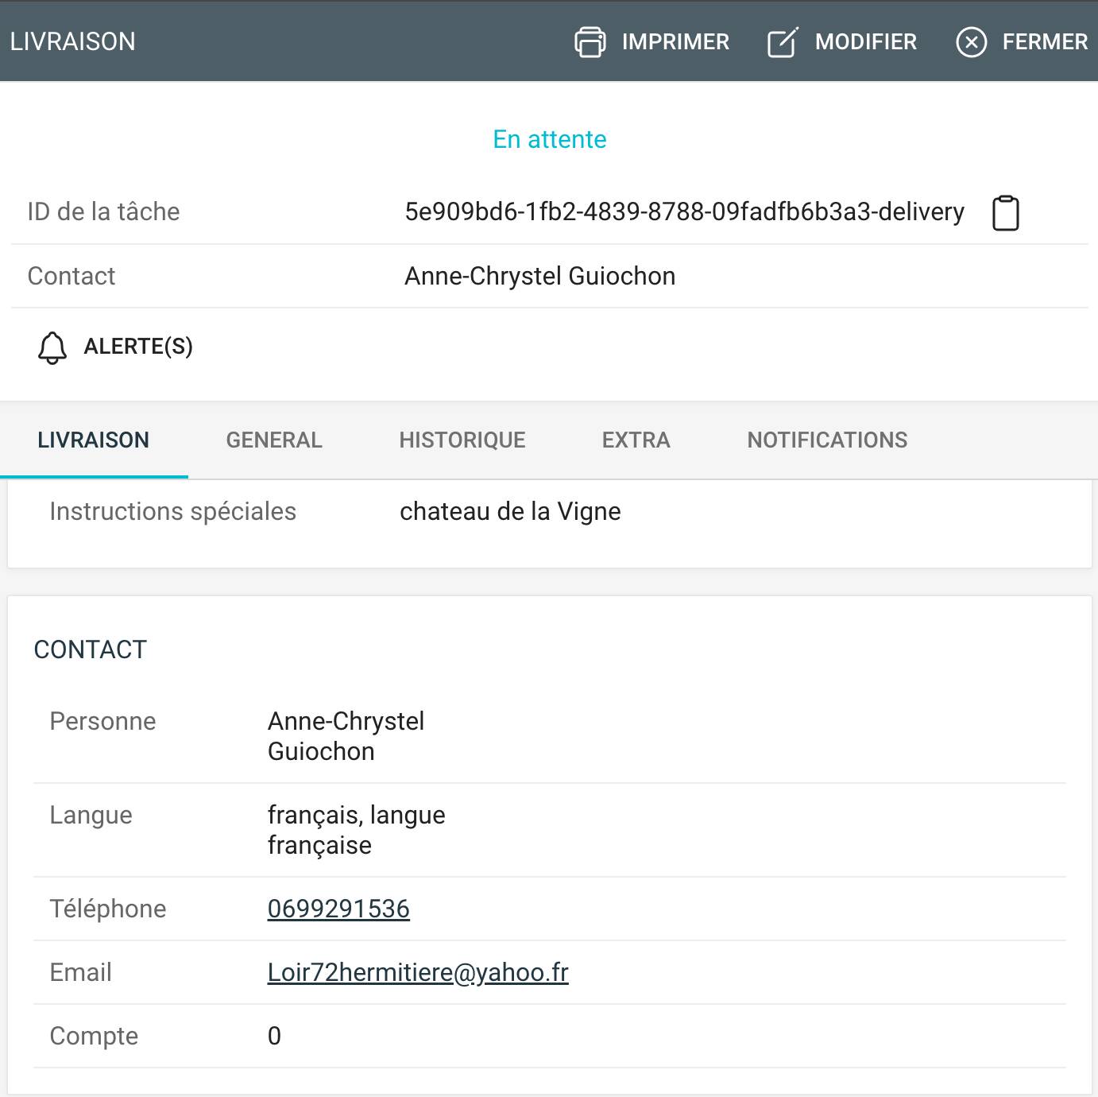Expand the ALERTE(S) section
1098x1097 pixels.
[138, 347]
